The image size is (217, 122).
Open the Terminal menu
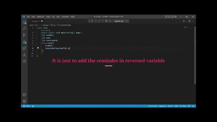[x=65, y=17]
